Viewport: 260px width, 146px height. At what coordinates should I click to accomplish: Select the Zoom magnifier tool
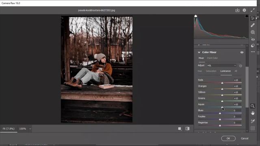pos(253,106)
